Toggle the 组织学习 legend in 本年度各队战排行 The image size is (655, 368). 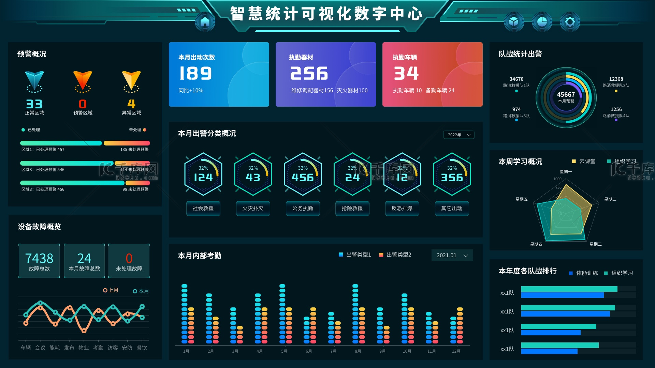[x=618, y=273]
